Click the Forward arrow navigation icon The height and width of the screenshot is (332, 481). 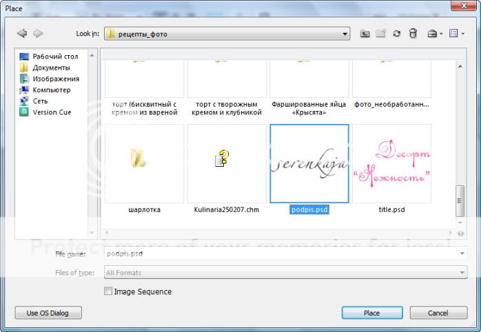click(39, 33)
